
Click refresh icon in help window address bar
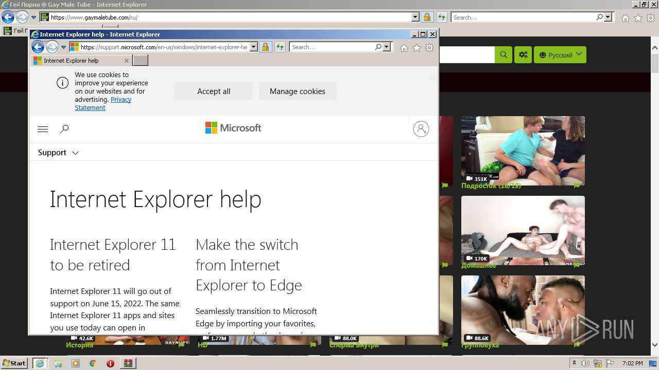pyautogui.click(x=280, y=47)
